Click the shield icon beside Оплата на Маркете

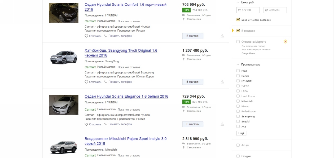coord(285,42)
